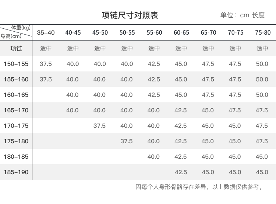Click the 项链 row label

[x=16, y=48]
